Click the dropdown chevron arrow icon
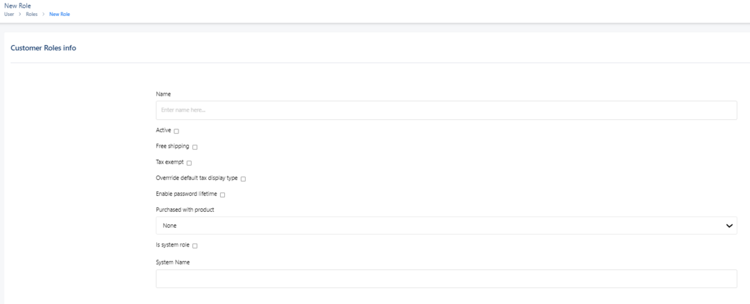This screenshot has width=750, height=304. click(x=729, y=226)
